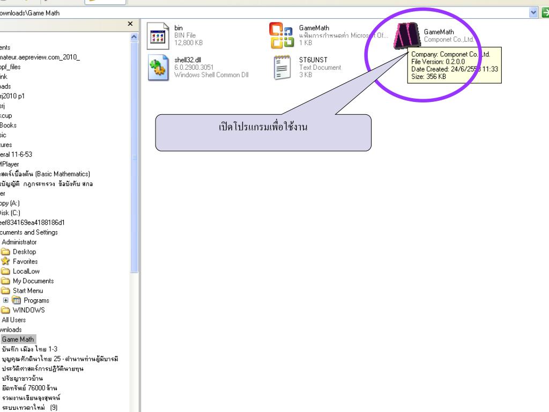Viewport: 549px width, 412px height.
Task: Click the 'shell32.dll' file name text
Action: 188,60
